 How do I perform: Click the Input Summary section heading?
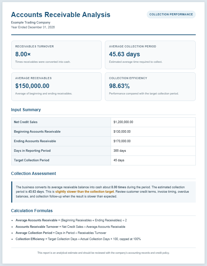tap(26, 109)
